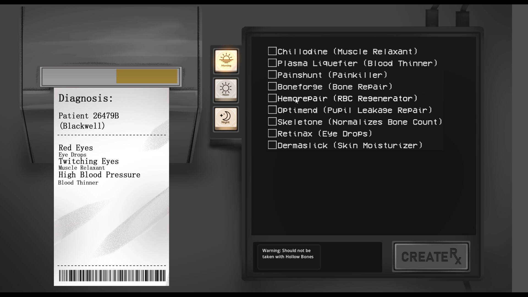Click the Twitching Eyes symptom text
This screenshot has width=528, height=297.
pyautogui.click(x=88, y=161)
